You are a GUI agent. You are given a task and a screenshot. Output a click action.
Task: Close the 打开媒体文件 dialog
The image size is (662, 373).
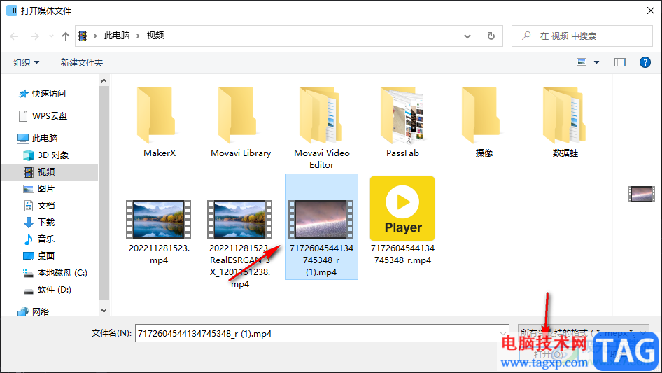click(651, 10)
